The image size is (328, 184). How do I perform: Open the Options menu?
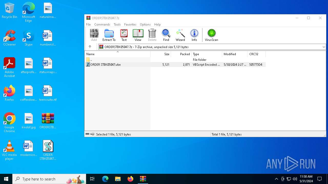click(x=145, y=25)
